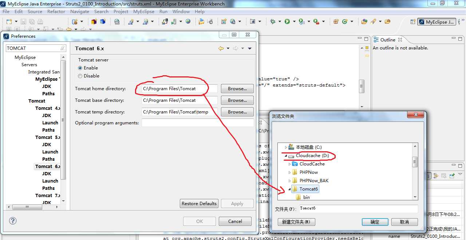The width and height of the screenshot is (466, 240).
Task: Click the blue package toolbar icon
Action: click(x=103, y=22)
